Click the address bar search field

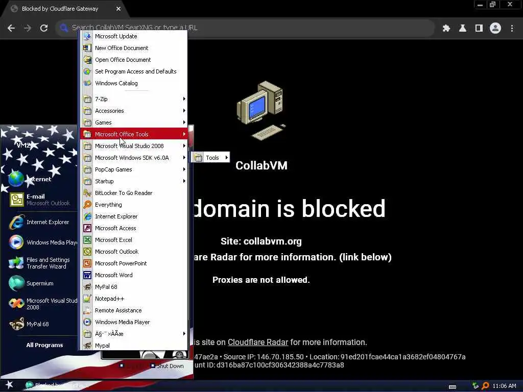[245, 28]
